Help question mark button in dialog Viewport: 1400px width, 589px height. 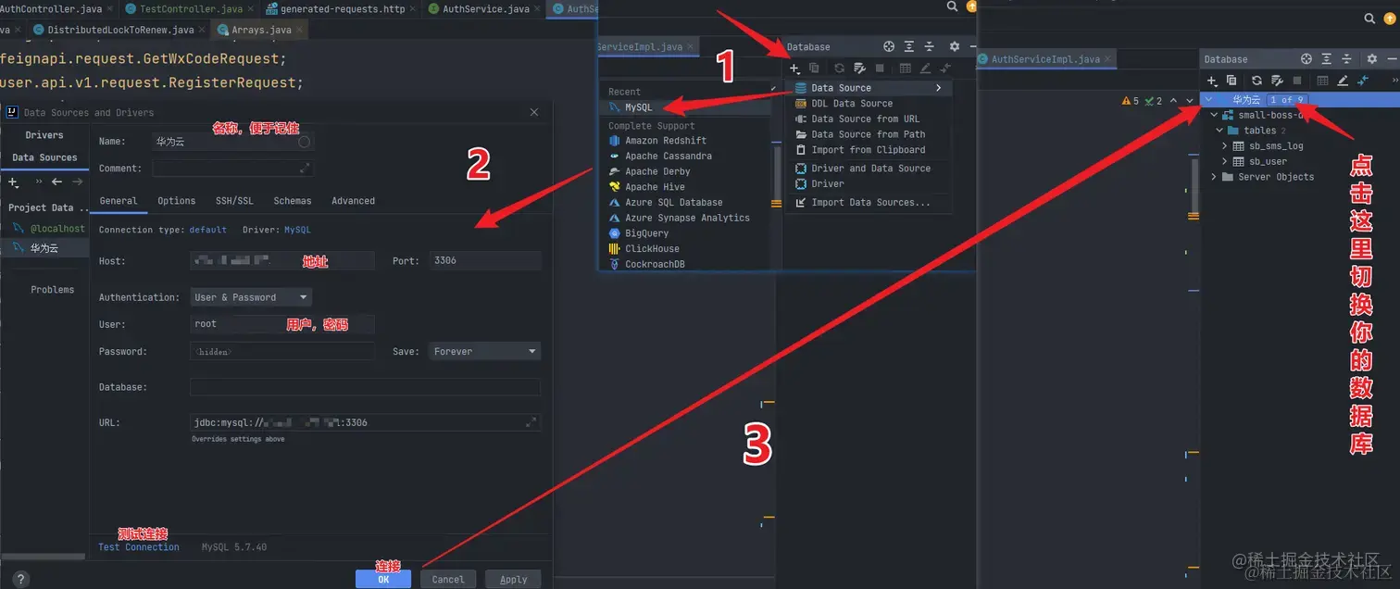[20, 580]
